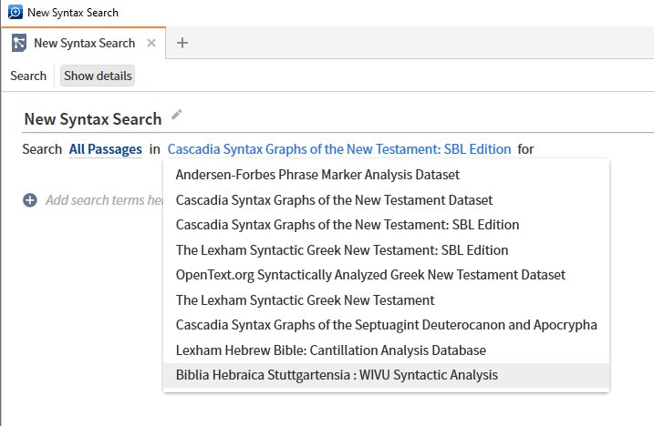Image resolution: width=654 pixels, height=426 pixels.
Task: Click the Add search terms here field
Action: (104, 200)
